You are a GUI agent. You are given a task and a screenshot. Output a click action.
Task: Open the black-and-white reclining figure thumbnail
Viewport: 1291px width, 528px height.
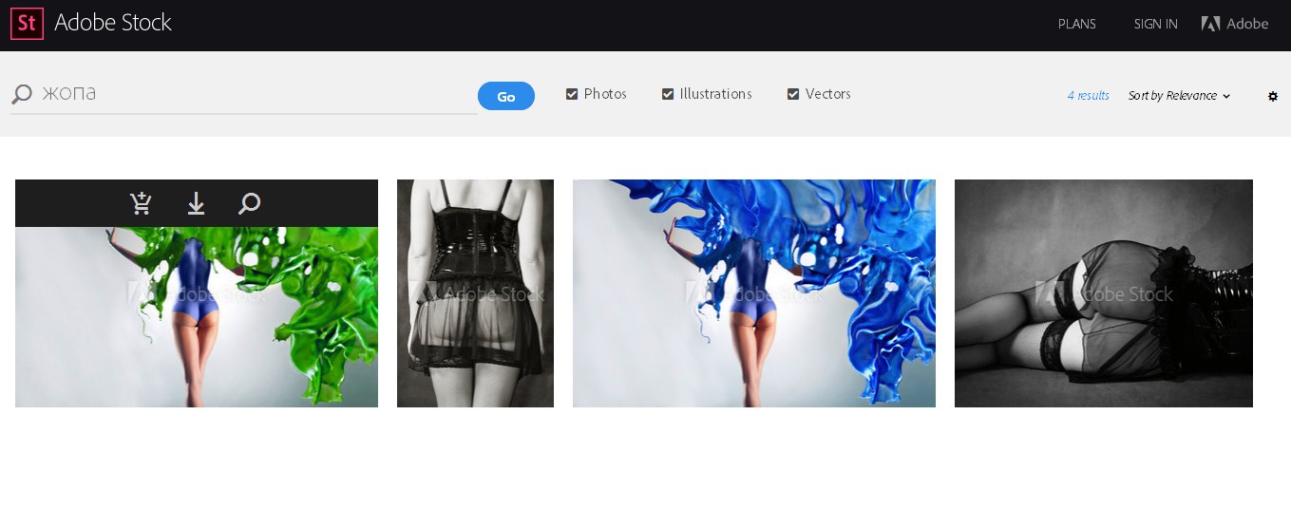click(x=1104, y=293)
